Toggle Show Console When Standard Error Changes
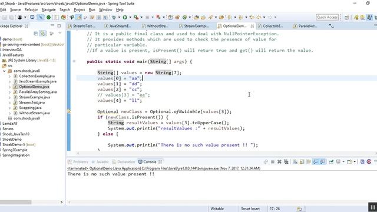 [322, 162]
